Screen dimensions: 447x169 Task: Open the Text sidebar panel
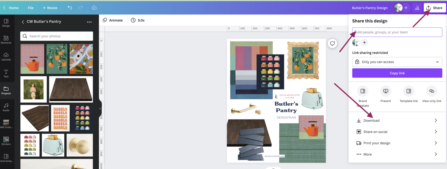(6, 73)
